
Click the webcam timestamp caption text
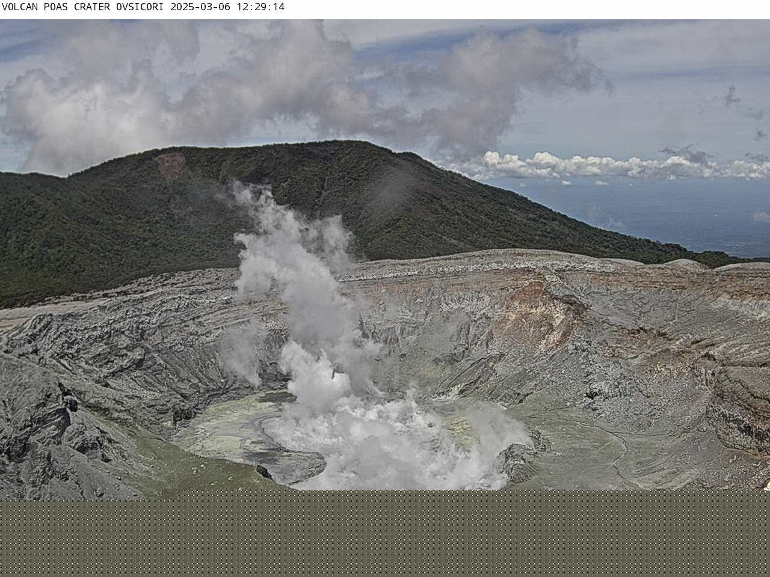pyautogui.click(x=143, y=7)
